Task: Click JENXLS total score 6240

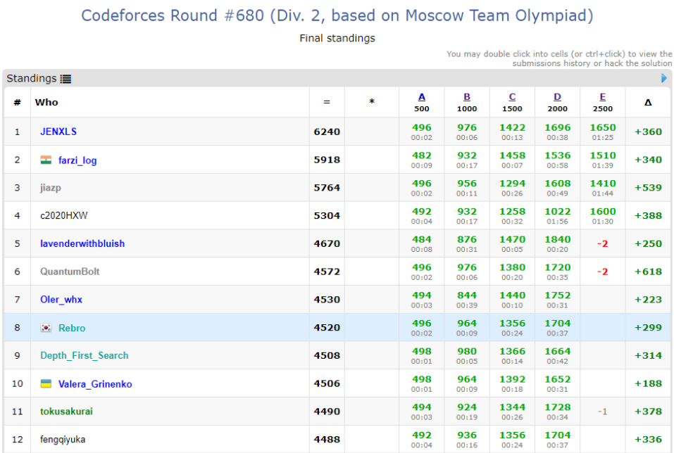Action: click(327, 132)
